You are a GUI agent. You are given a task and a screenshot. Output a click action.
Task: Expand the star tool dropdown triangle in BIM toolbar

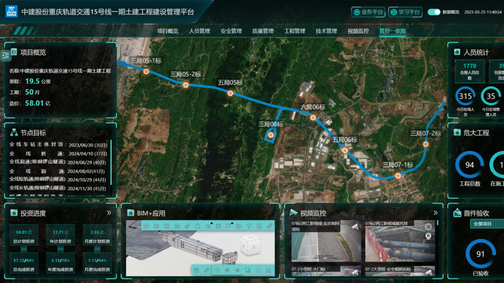pos(212,224)
